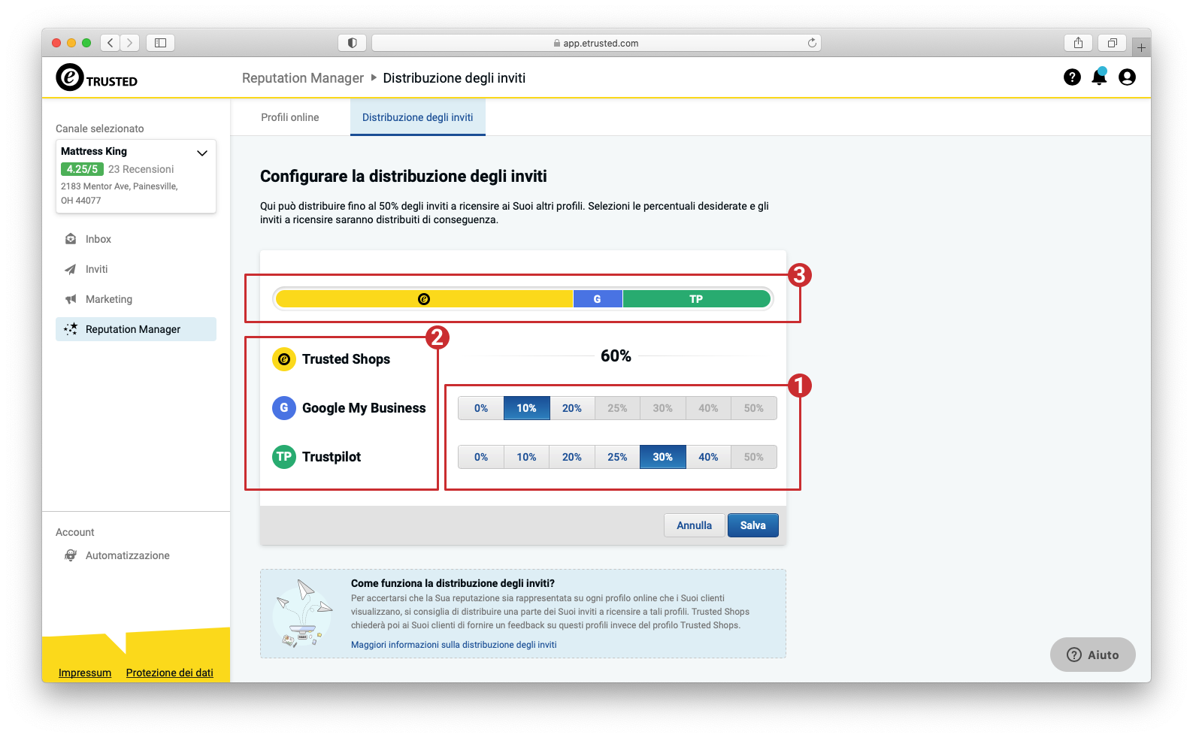Click the Trusted Shops label
Screen dimensions: 1193x738
point(346,359)
